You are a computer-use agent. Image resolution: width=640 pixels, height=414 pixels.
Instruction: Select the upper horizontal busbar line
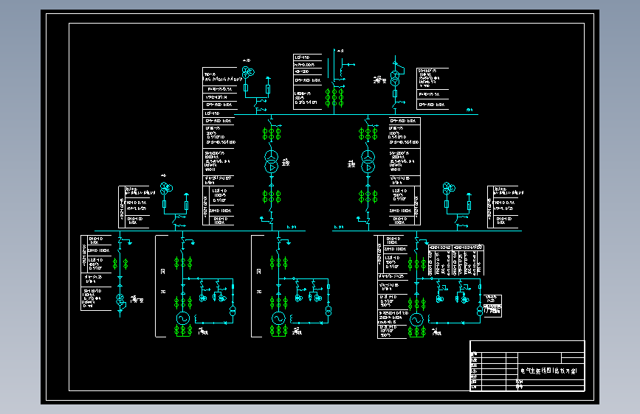coord(356,114)
